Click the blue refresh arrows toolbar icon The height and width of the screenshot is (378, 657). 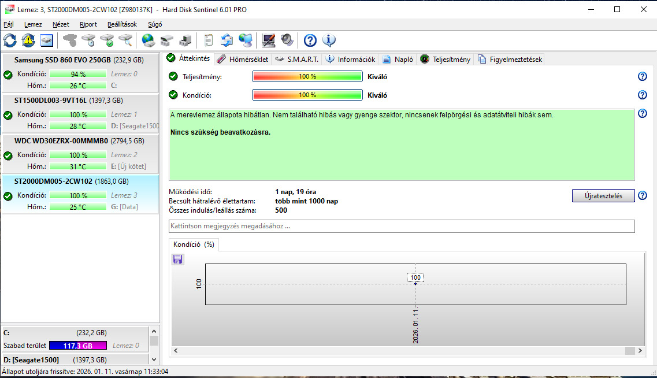[10, 40]
